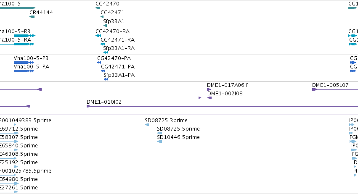The height and width of the screenshot is (194, 358).
Task: Click the DME1-005L07 clone label
Action: click(x=330, y=85)
